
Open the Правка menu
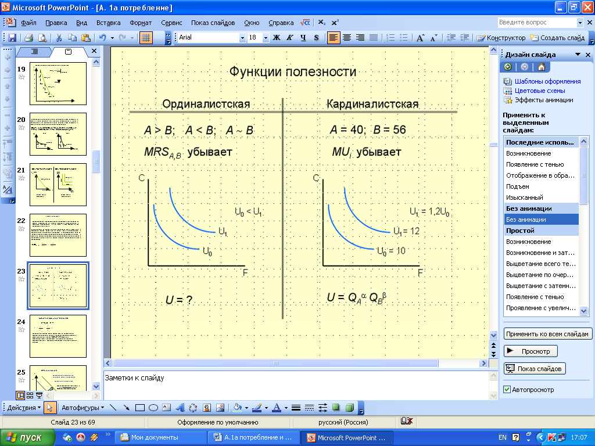[56, 23]
